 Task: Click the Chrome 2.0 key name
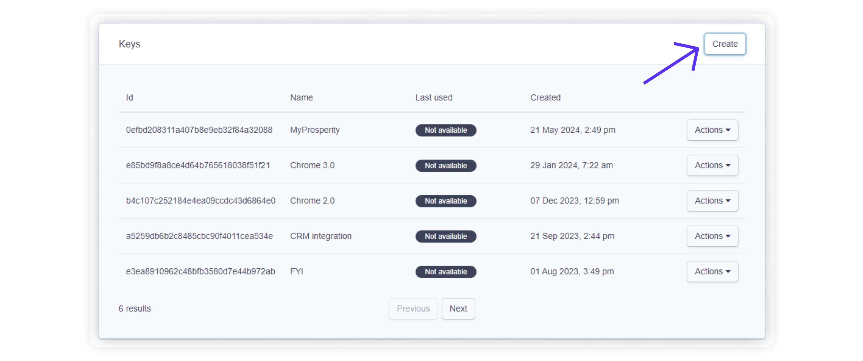coord(312,200)
